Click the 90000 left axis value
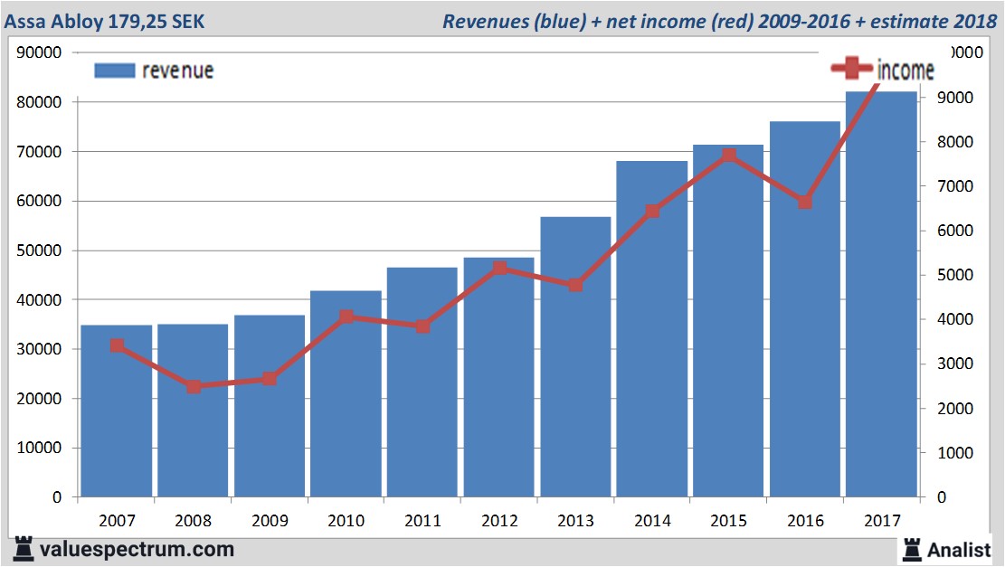1005x567 pixels. click(x=39, y=52)
